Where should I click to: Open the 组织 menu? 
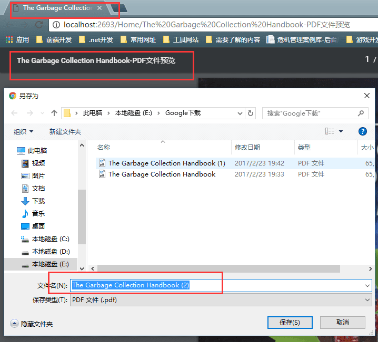23,131
